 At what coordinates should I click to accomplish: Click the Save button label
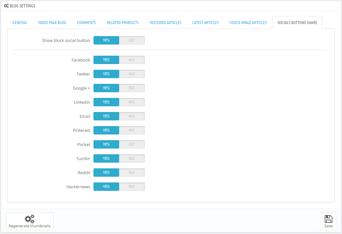tap(328, 226)
